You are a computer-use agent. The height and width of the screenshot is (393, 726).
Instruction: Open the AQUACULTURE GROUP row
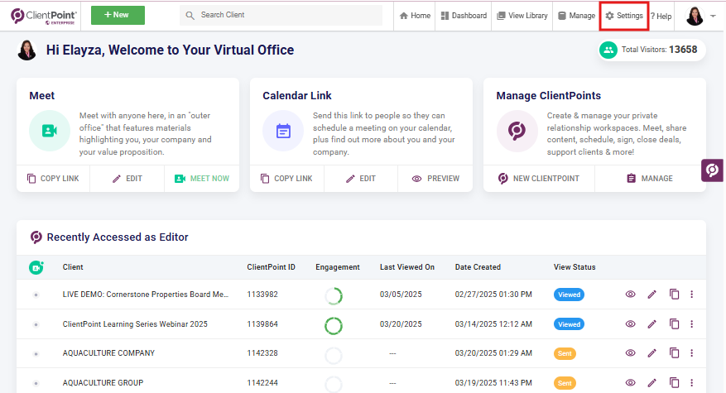click(x=103, y=383)
